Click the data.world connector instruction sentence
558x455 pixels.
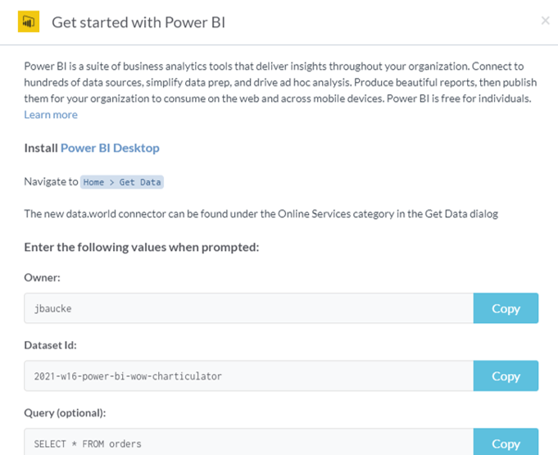[x=261, y=214]
